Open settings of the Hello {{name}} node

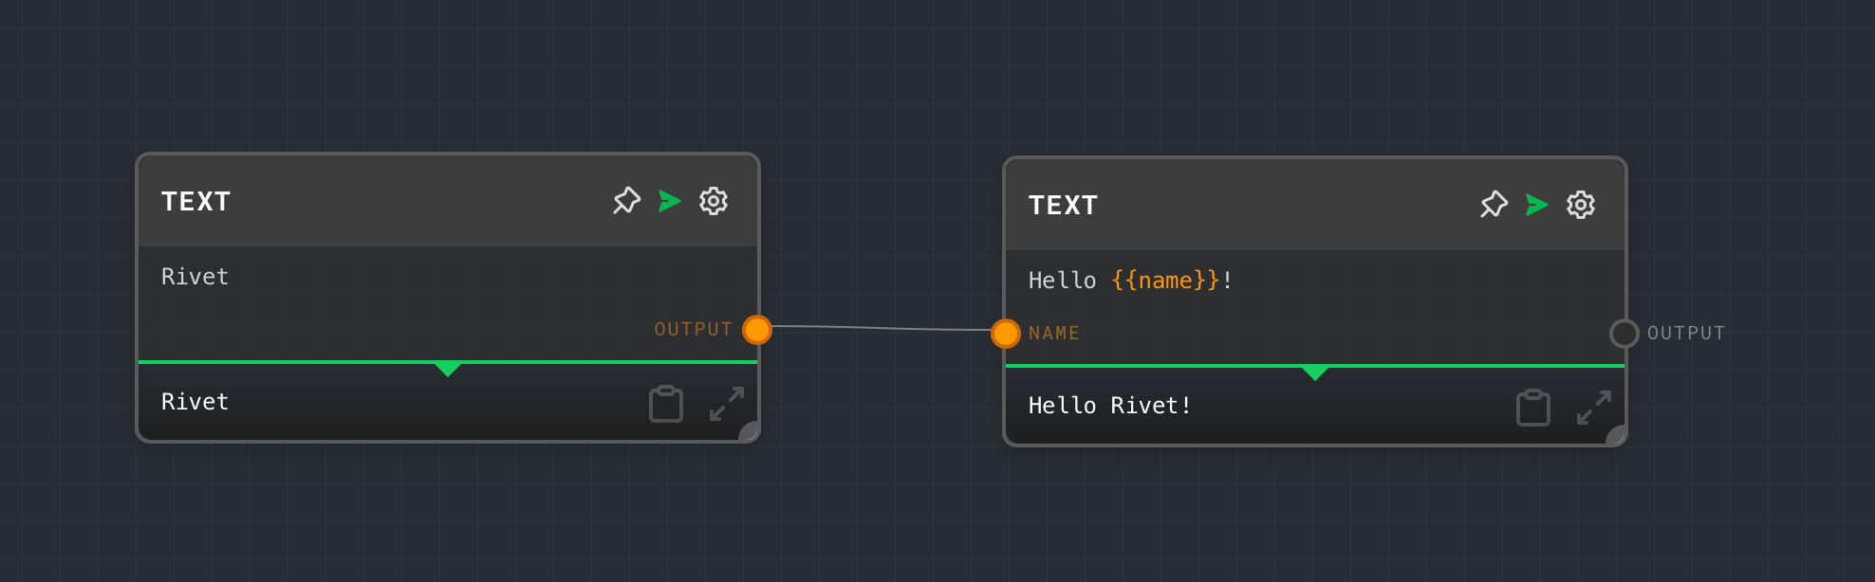point(1581,205)
